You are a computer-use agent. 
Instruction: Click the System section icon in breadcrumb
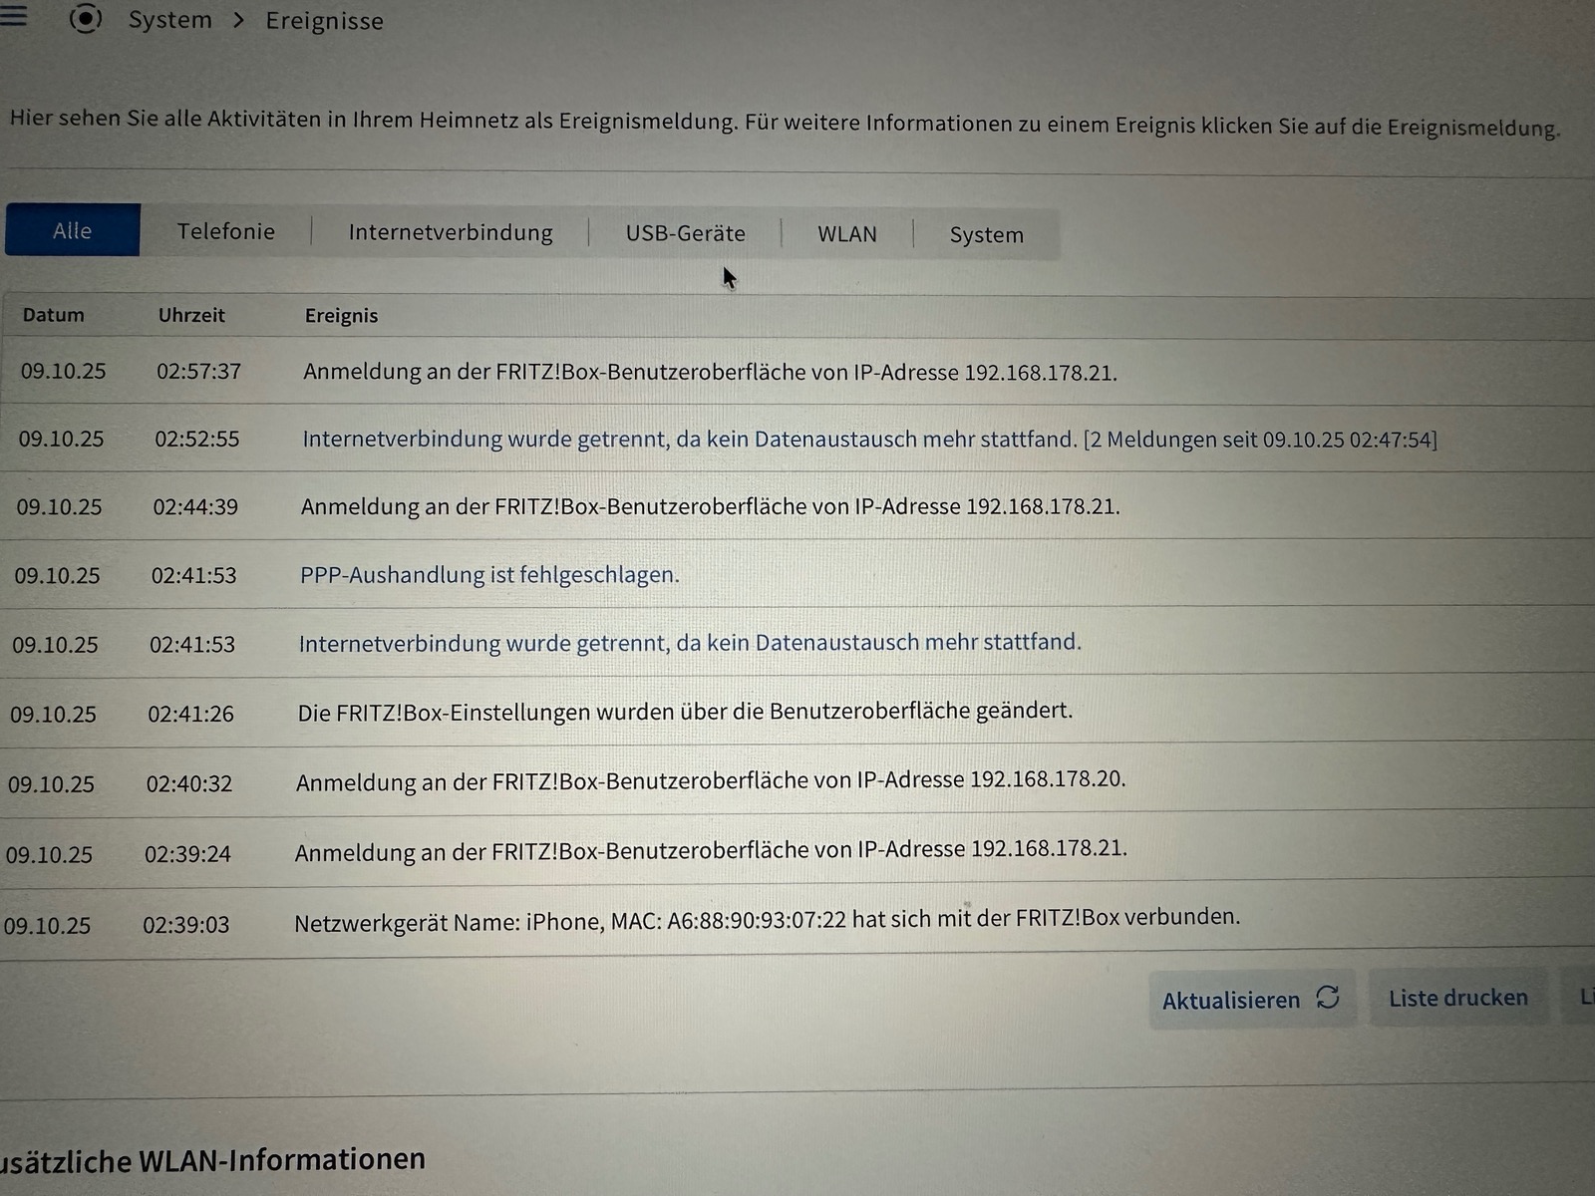[x=86, y=19]
